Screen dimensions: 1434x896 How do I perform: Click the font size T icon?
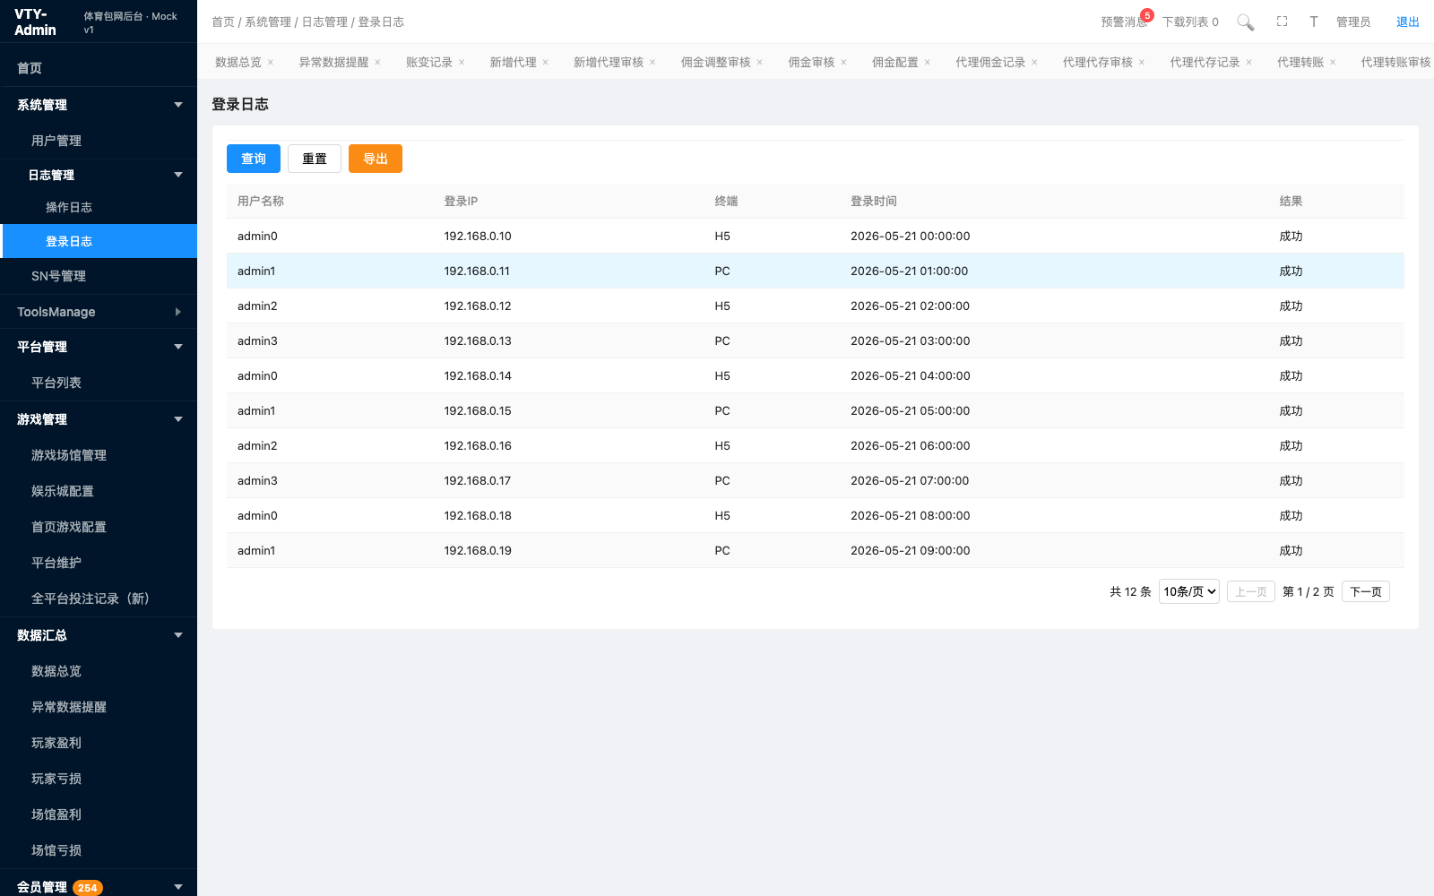1313,22
